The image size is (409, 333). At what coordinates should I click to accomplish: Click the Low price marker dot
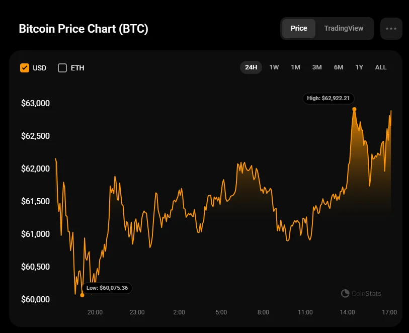(82, 295)
